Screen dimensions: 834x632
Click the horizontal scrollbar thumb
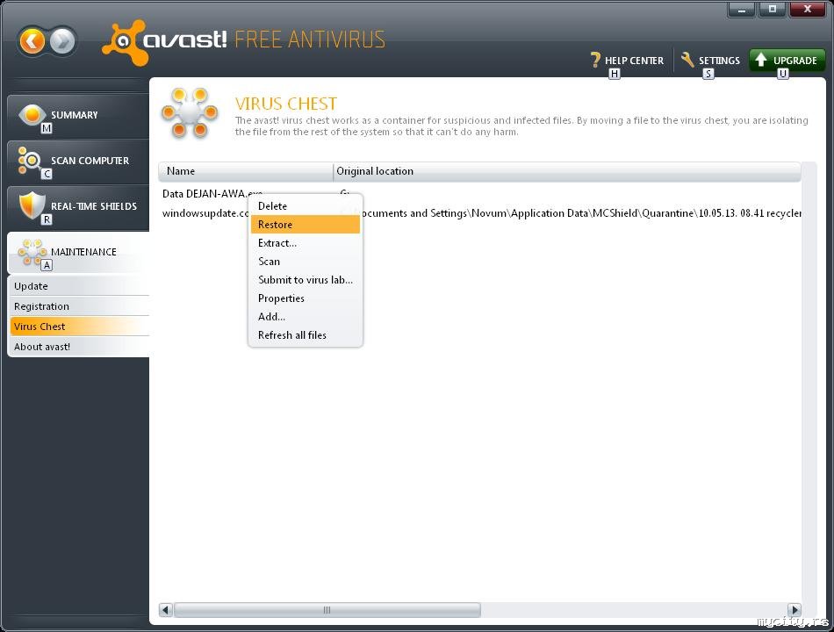point(327,610)
